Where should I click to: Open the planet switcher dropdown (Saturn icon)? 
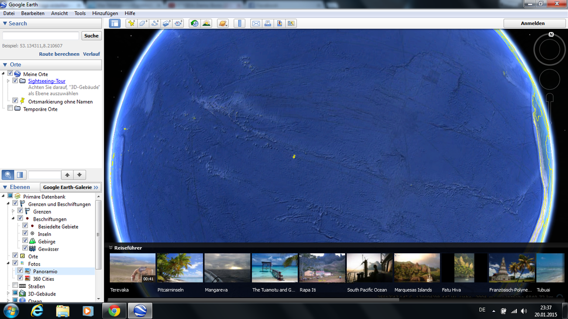tap(222, 23)
